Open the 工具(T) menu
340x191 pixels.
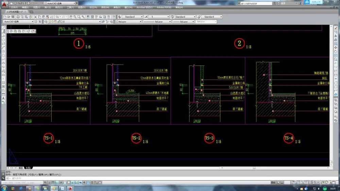pos(70,7)
